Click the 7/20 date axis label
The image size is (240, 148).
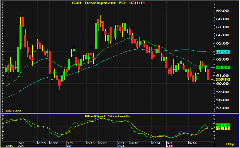(x=103, y=143)
